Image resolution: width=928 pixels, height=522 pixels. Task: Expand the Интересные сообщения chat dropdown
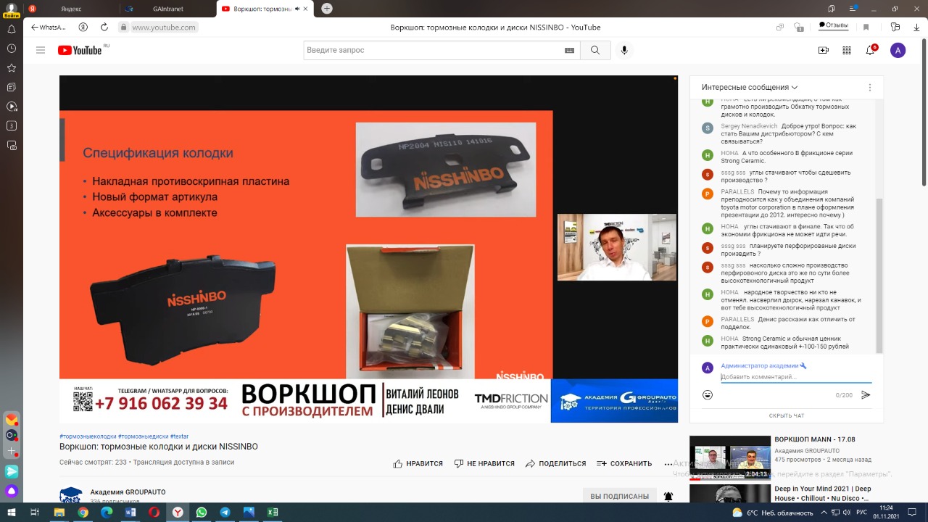750,87
